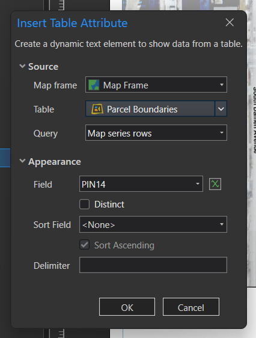Click into the Delimiter text field

(x=153, y=265)
